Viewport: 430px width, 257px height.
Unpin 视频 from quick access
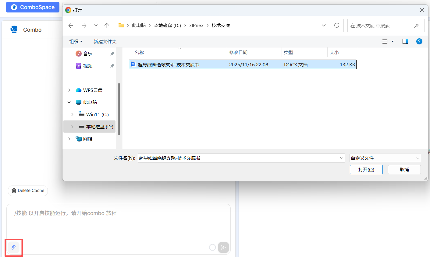click(112, 65)
